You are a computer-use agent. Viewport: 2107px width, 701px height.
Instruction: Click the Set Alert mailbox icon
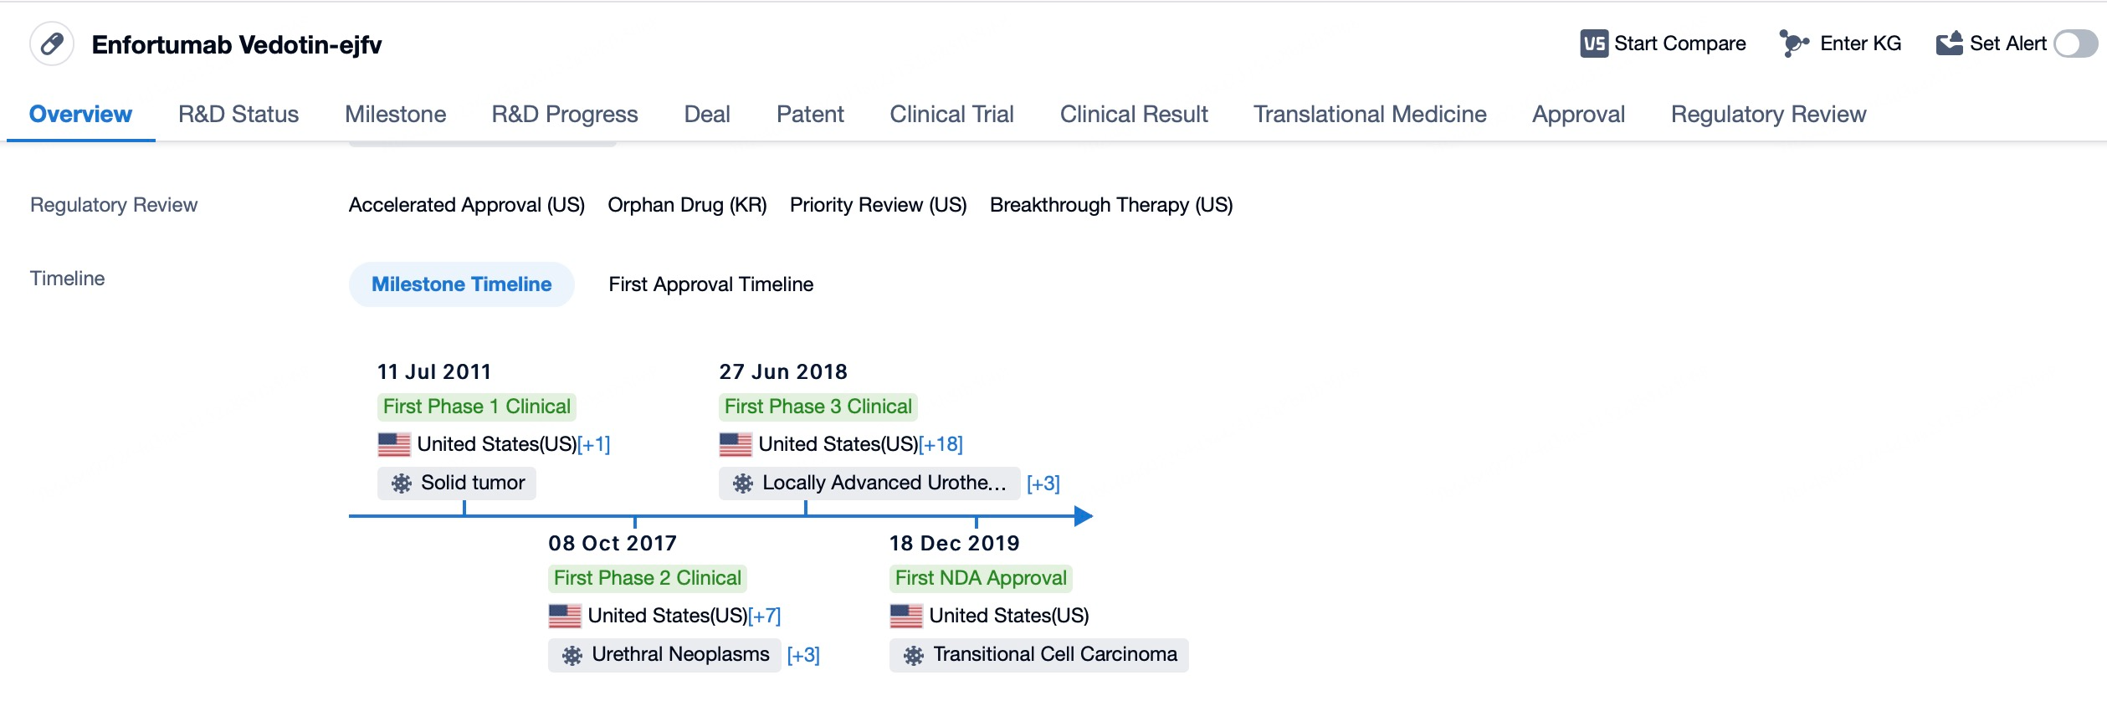(x=1949, y=43)
